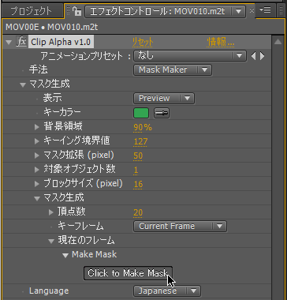The height and width of the screenshot is (300, 287).
Task: Open the 表示 Preview dropdown
Action: [x=164, y=99]
